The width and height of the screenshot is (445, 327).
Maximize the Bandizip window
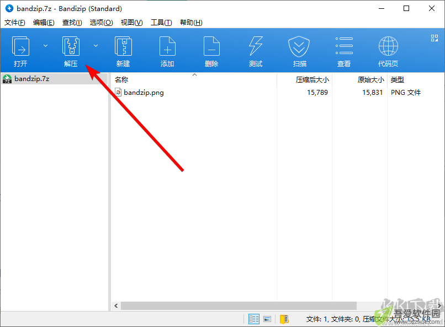point(406,8)
